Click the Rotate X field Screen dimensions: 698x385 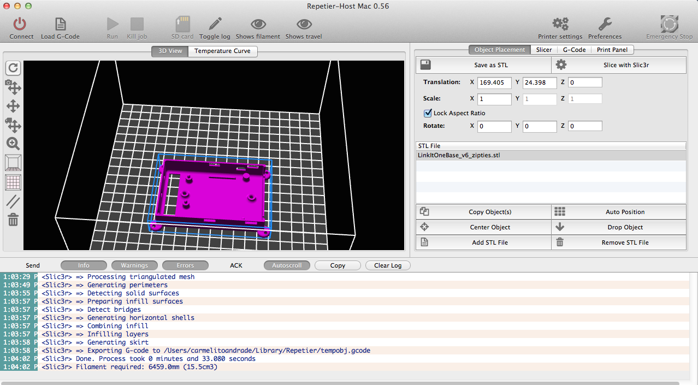(x=494, y=126)
